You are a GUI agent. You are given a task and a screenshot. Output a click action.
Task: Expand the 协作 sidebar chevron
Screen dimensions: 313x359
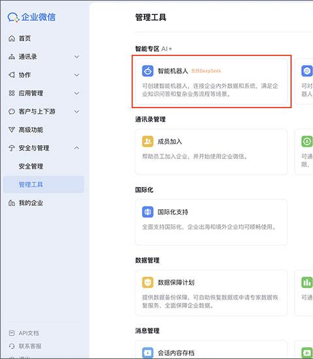(x=77, y=75)
